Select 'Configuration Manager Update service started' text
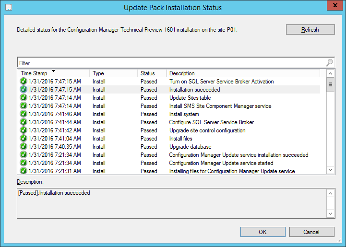 pyautogui.click(x=221, y=163)
